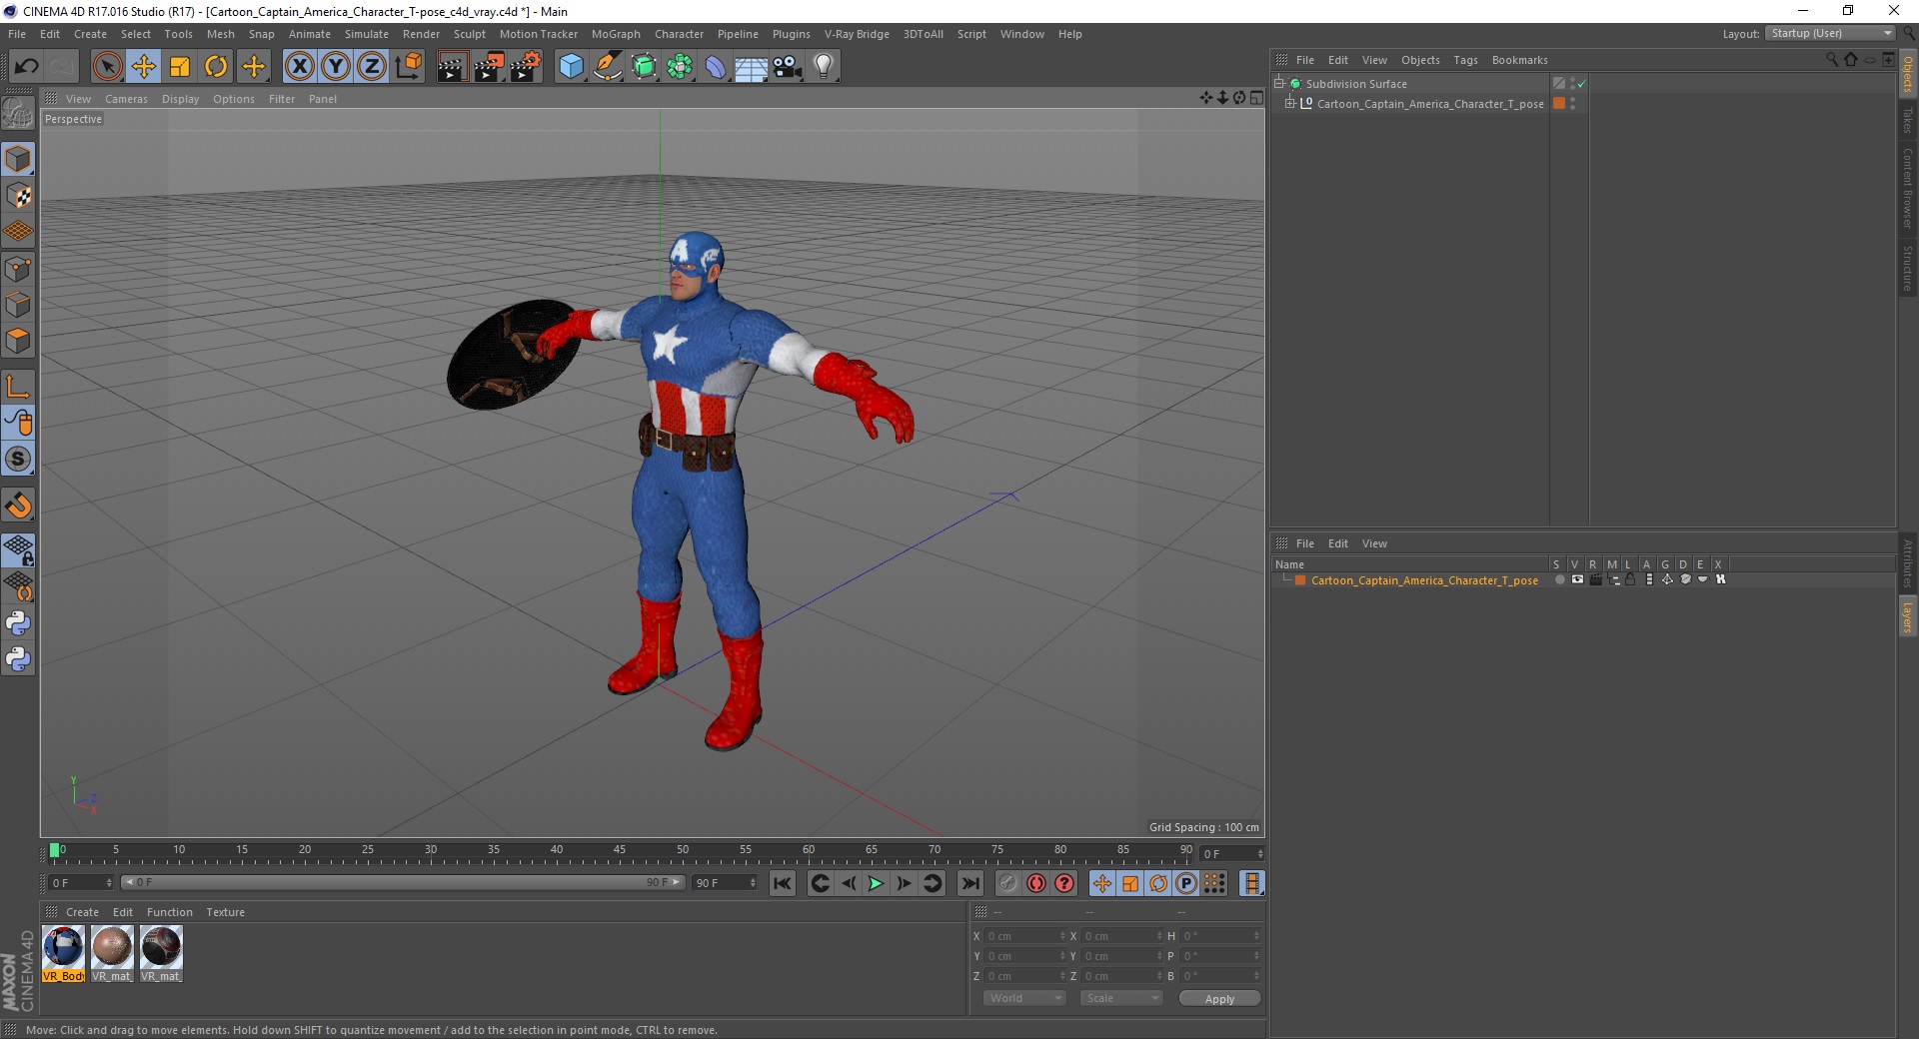This screenshot has width=1919, height=1039.
Task: Collapse the Subdivision Surface tree item
Action: (x=1279, y=84)
